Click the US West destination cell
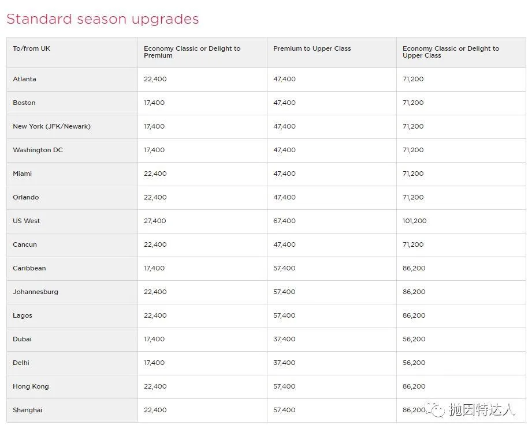532x433 pixels. tap(27, 221)
